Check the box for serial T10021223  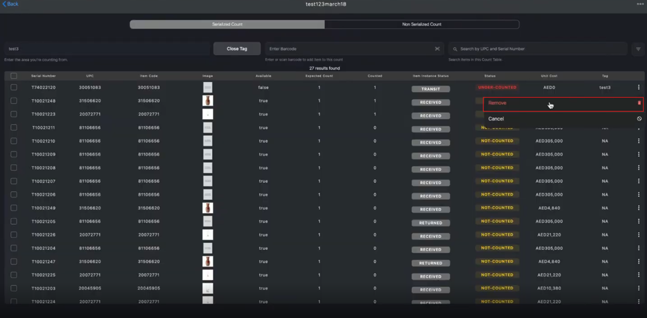[14, 114]
